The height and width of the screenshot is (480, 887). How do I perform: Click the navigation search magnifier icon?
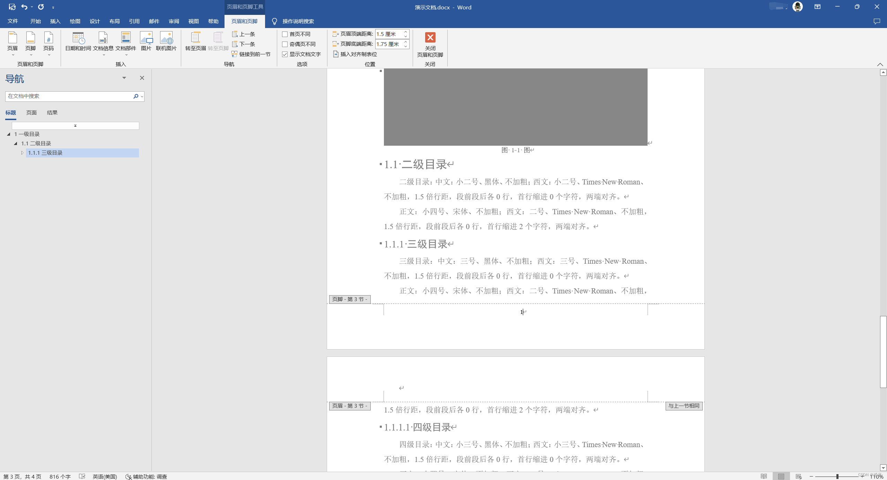[136, 96]
